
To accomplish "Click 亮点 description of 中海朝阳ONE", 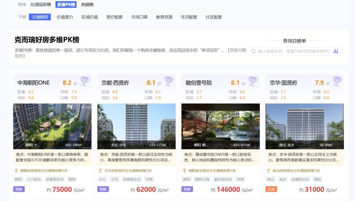I will (52, 157).
